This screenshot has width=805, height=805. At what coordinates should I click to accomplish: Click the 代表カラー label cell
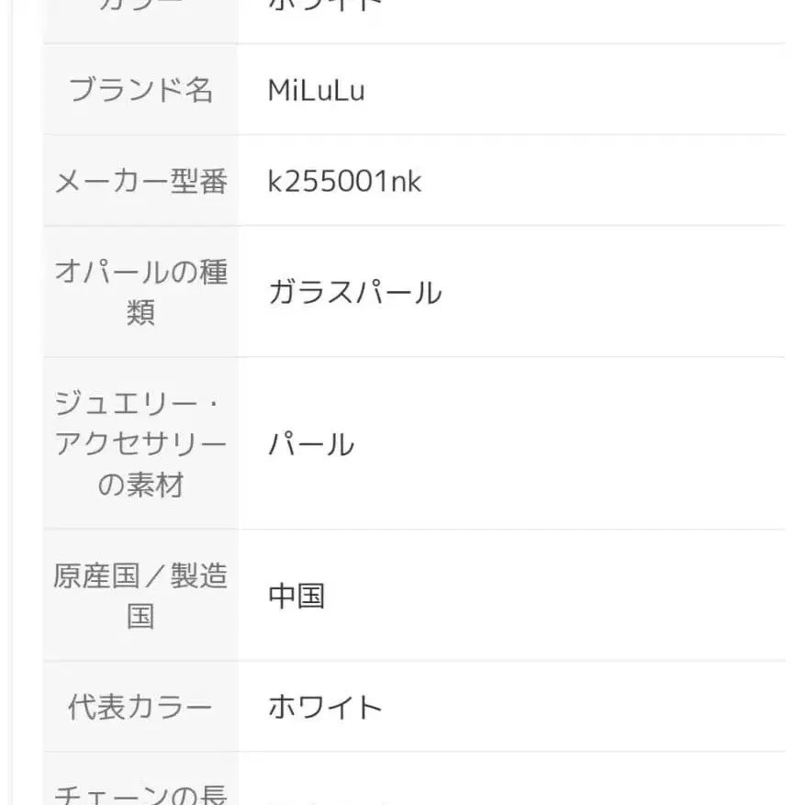click(x=140, y=707)
